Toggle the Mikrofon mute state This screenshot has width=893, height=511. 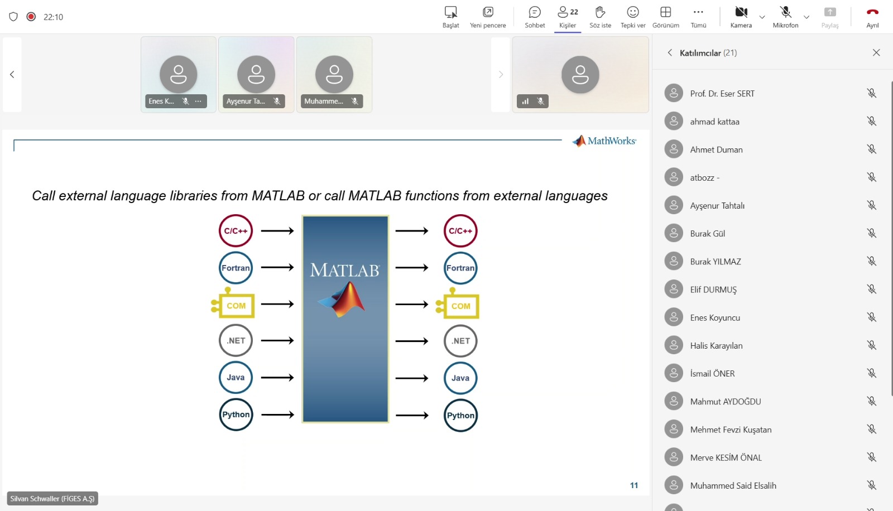click(786, 17)
